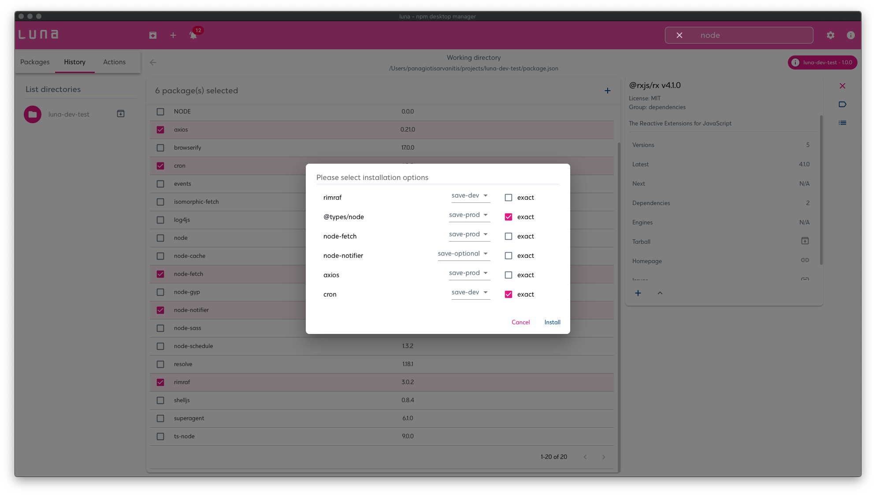Click the load icon beside luna-dev-test
This screenshot has width=876, height=495.
[121, 114]
